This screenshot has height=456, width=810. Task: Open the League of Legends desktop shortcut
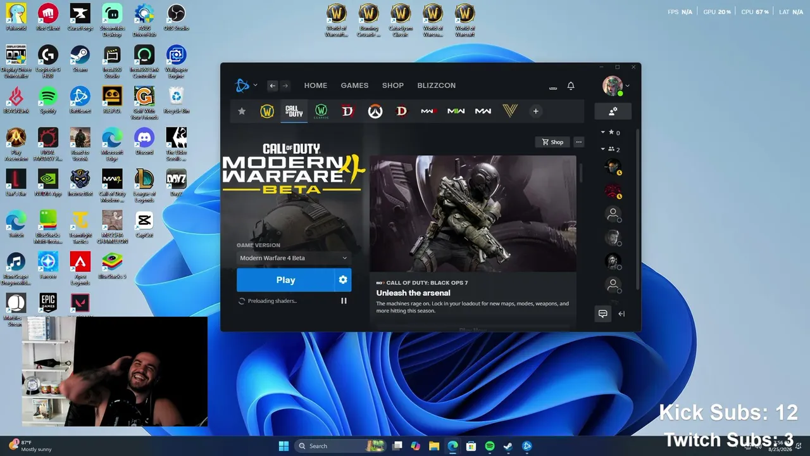tap(144, 186)
